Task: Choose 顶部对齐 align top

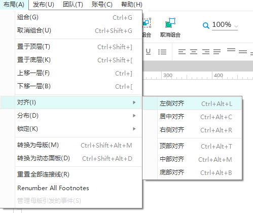Action: pyautogui.click(x=192, y=146)
